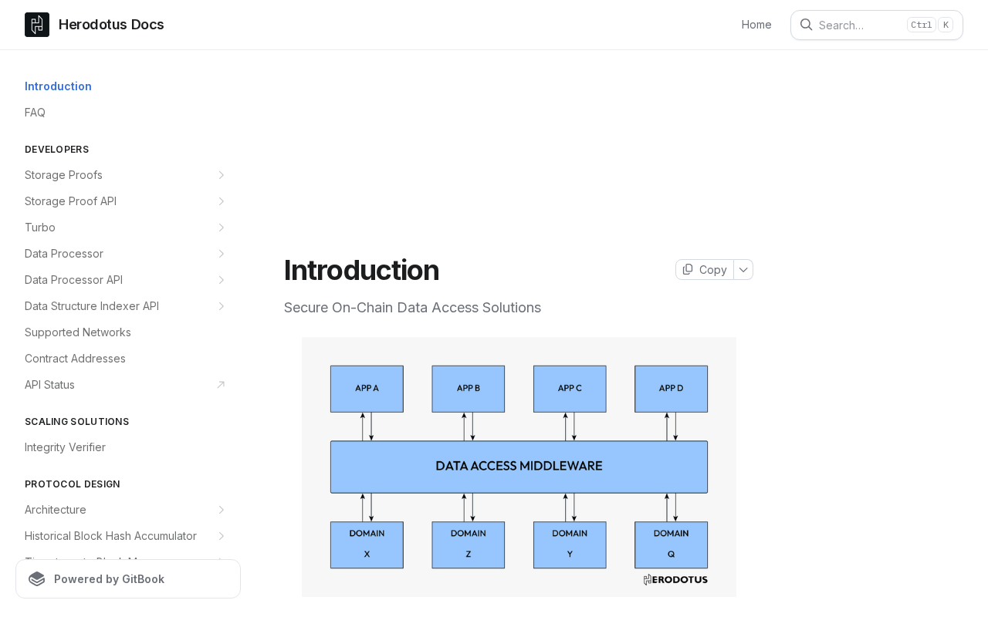Click the API Status external link arrow
The height and width of the screenshot is (617, 988).
[x=221, y=385]
